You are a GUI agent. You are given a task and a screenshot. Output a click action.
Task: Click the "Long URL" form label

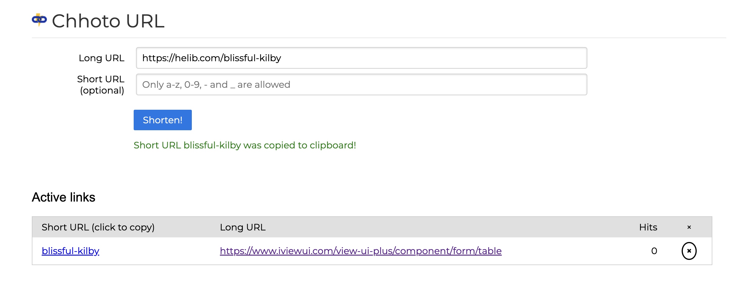(x=101, y=58)
